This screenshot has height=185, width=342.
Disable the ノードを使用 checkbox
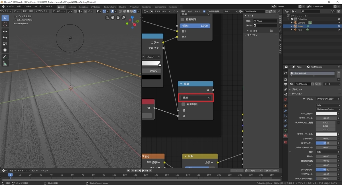coord(204,11)
